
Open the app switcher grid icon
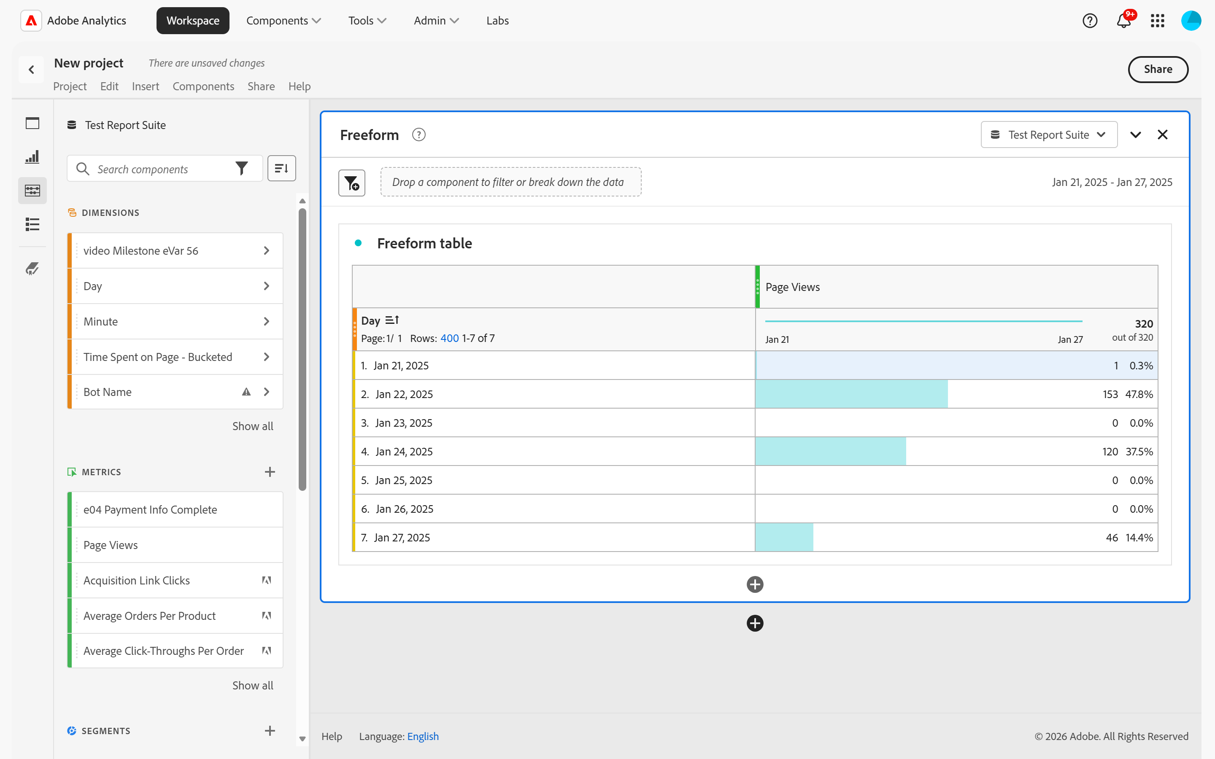(x=1157, y=21)
